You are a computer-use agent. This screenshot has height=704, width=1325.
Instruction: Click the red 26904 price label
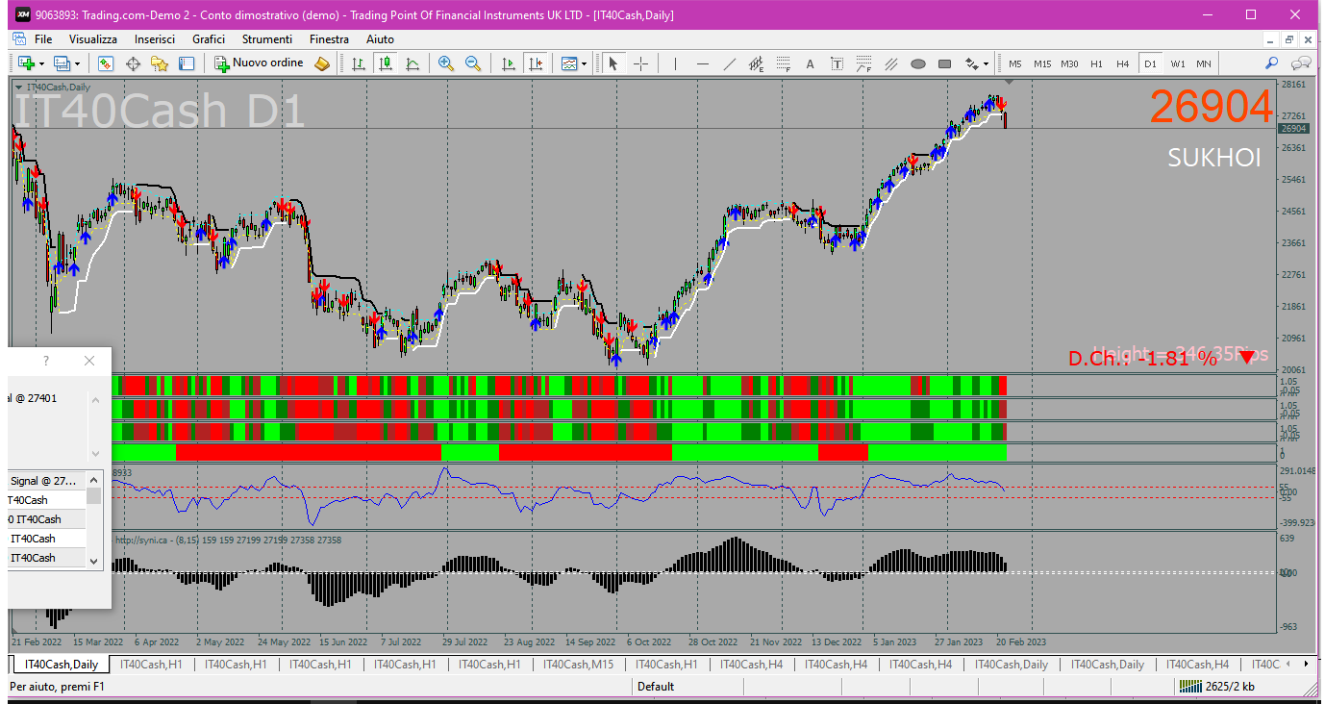pos(1211,107)
